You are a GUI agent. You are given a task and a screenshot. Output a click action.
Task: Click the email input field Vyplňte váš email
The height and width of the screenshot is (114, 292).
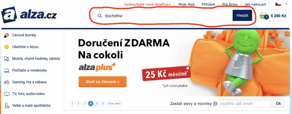point(245,104)
